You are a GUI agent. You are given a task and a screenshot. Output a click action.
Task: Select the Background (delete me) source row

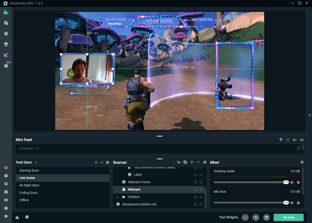click(159, 204)
